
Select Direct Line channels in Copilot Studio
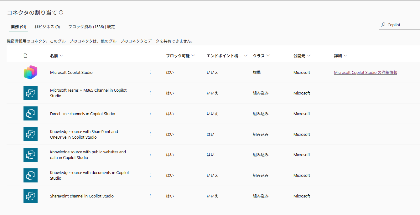(83, 114)
